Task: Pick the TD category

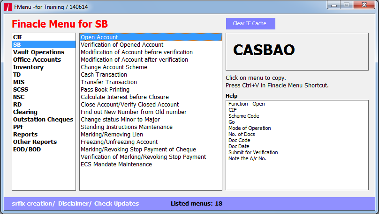Action: click(x=44, y=75)
